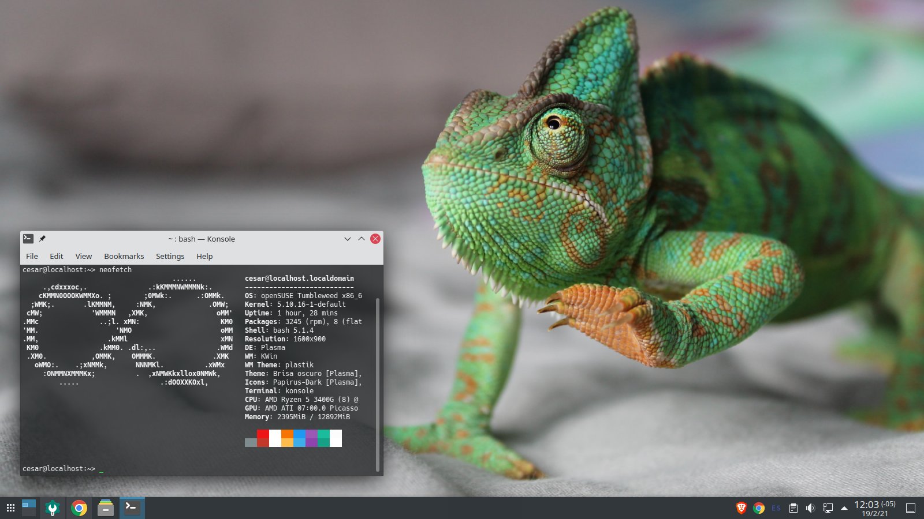The image size is (924, 519).
Task: Expand hidden system tray icons arrow
Action: (x=844, y=508)
